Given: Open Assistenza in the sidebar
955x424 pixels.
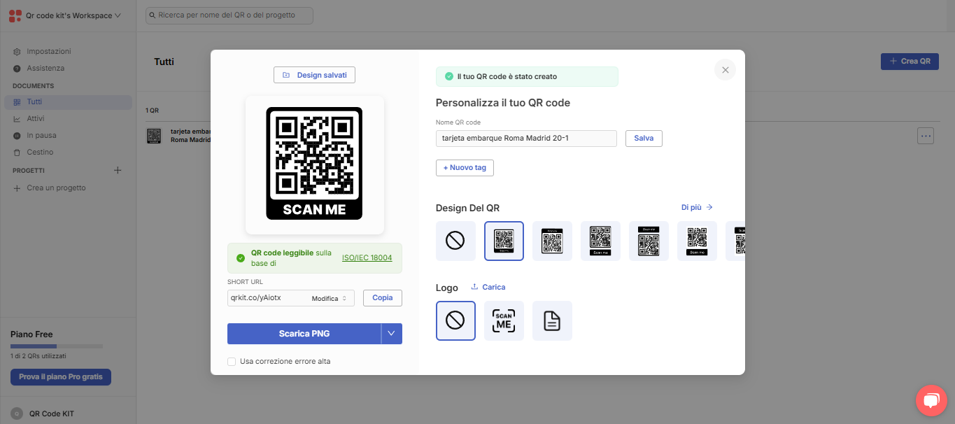Looking at the screenshot, I should [45, 68].
